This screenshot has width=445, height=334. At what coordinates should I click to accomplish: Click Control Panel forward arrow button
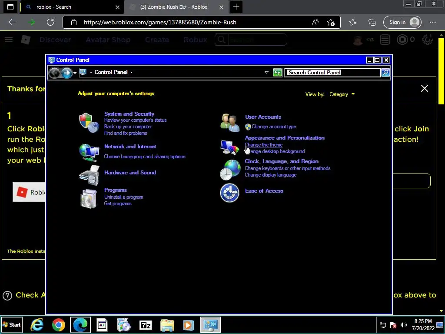coord(66,73)
